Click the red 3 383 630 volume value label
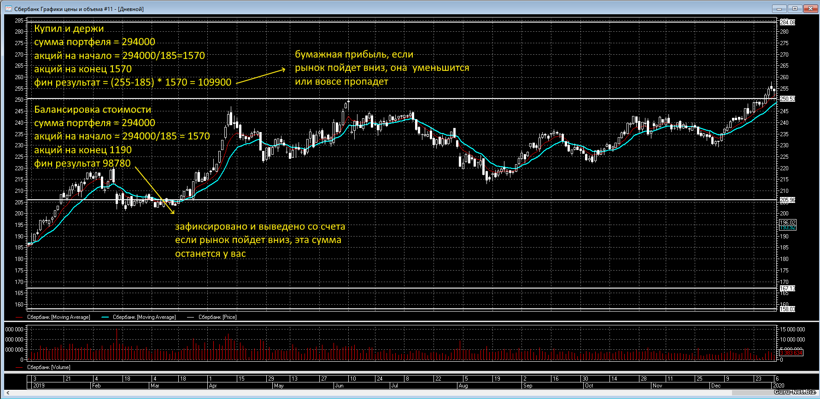Screen dimensions: 820x399 tap(791, 353)
